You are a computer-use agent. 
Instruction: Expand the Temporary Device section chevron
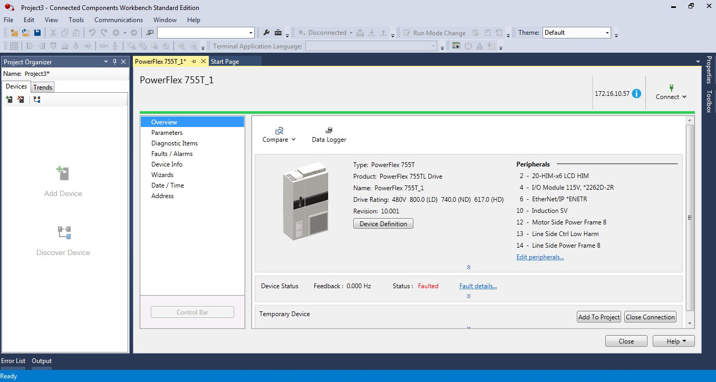[469, 327]
